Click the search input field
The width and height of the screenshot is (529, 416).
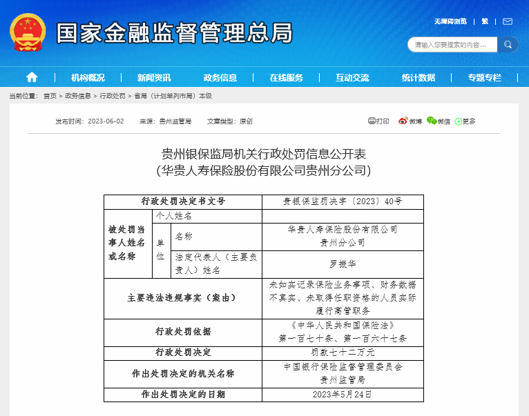(x=452, y=45)
